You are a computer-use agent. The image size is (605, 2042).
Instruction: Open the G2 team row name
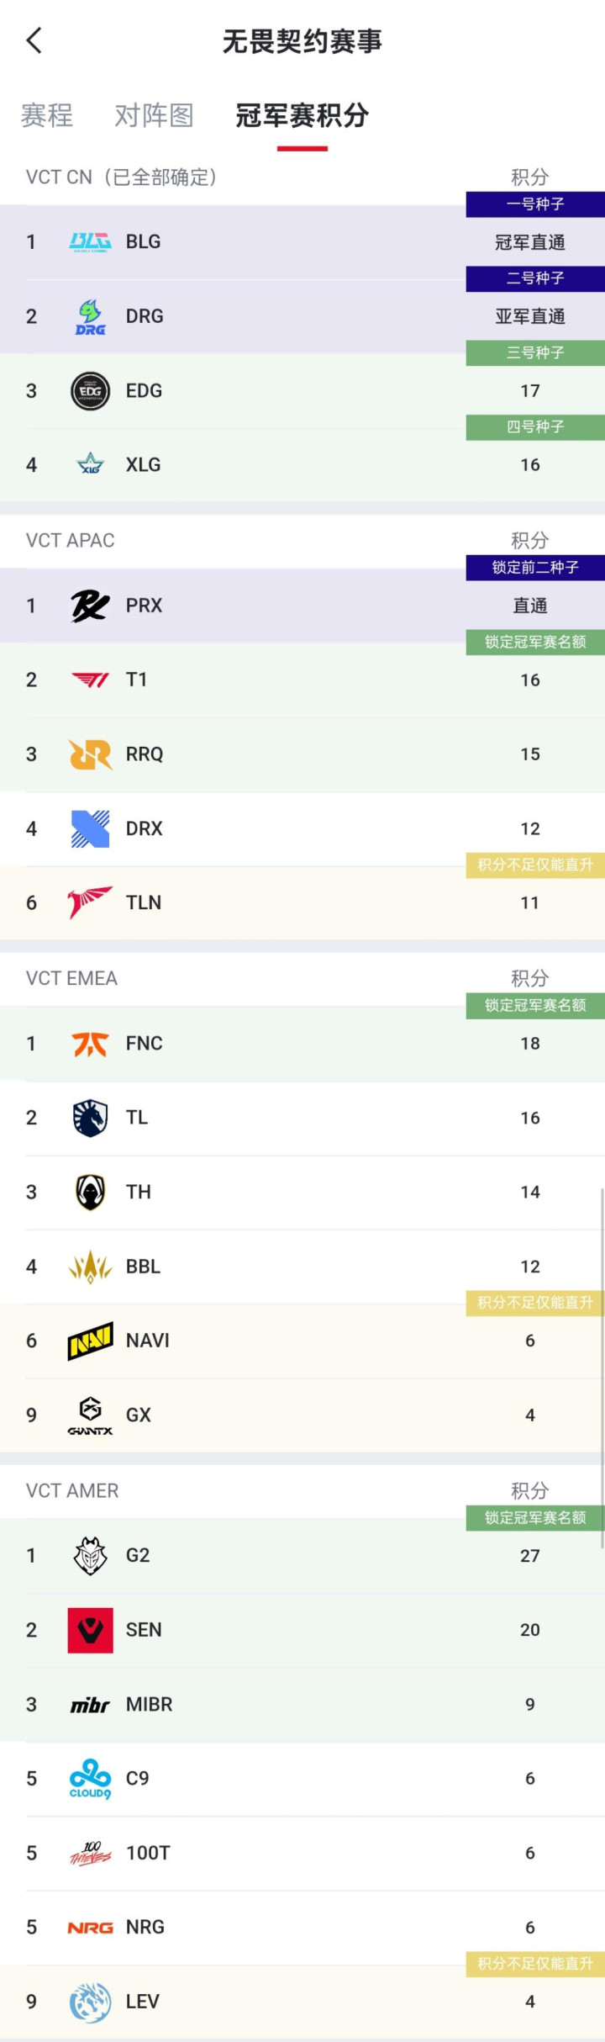[138, 1556]
